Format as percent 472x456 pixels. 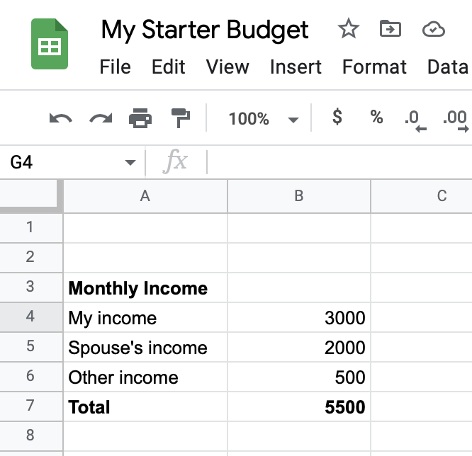(376, 117)
